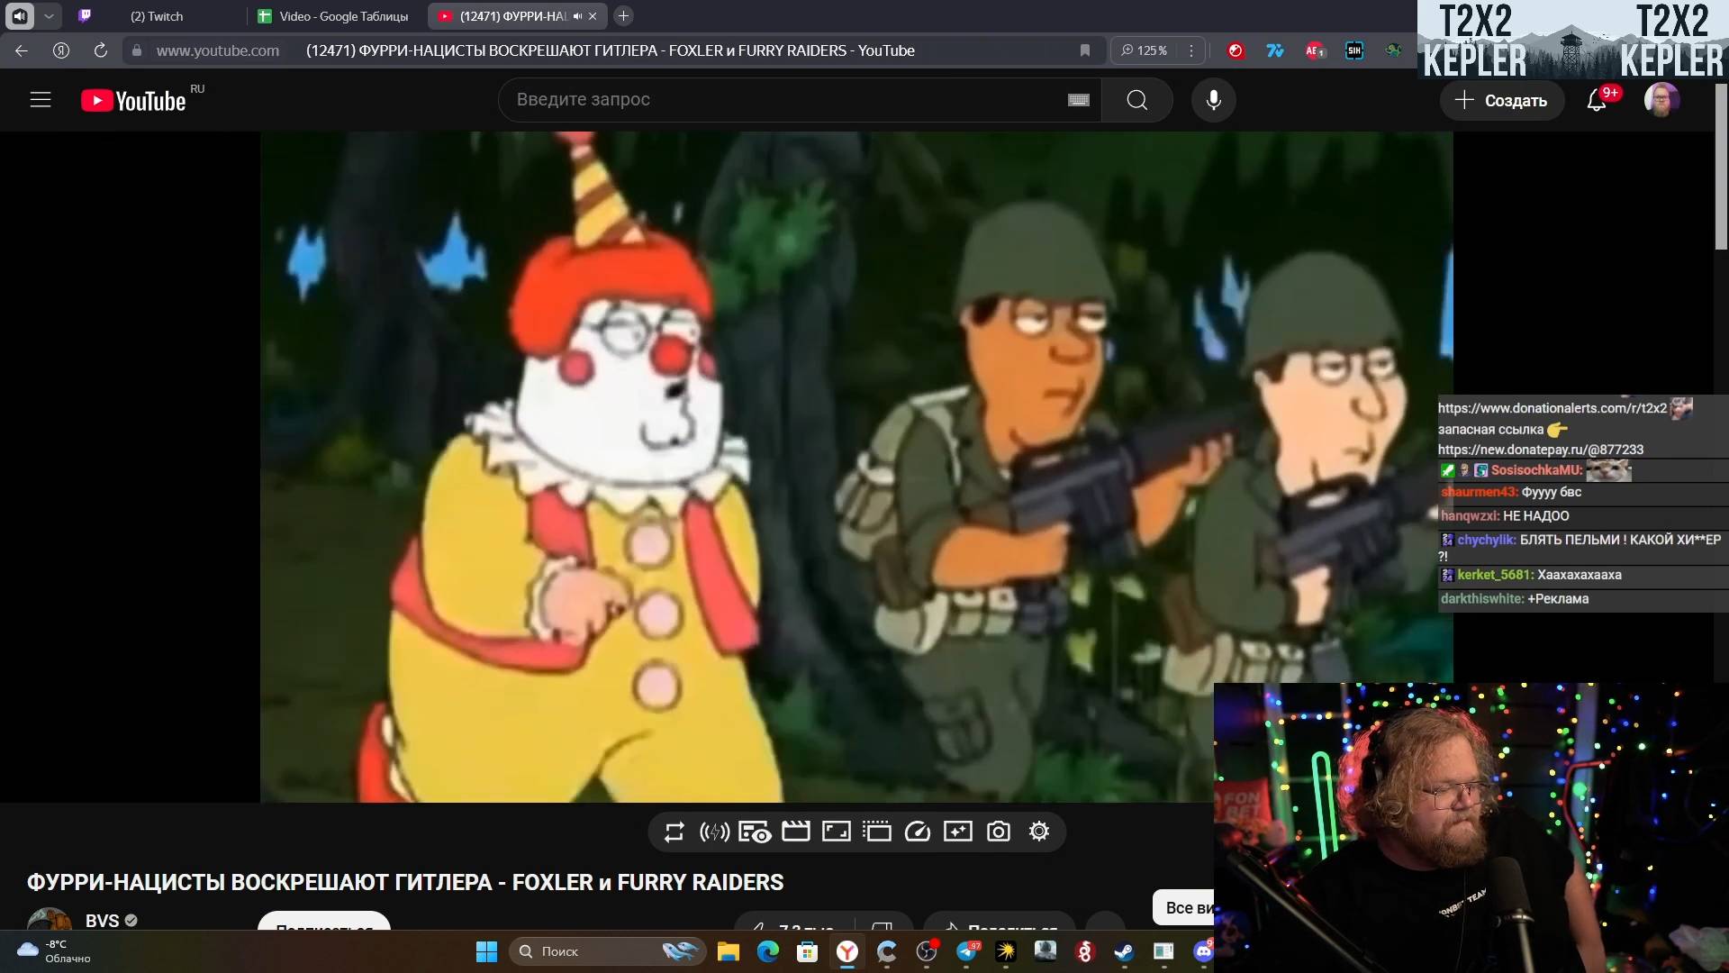Close the YouTube browser tab

593,16
